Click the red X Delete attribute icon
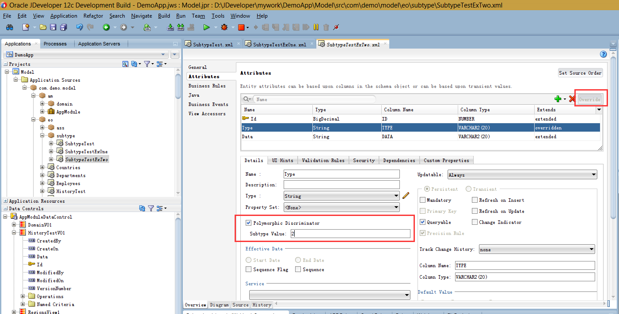The height and width of the screenshot is (314, 619). coord(572,99)
